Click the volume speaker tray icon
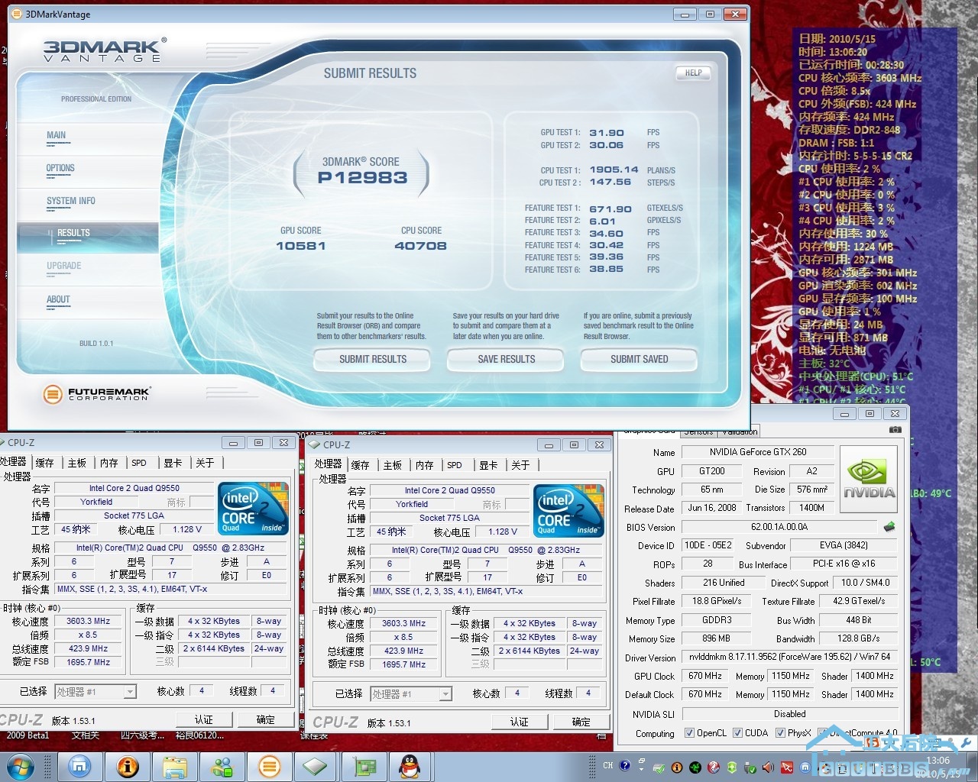 point(769,767)
